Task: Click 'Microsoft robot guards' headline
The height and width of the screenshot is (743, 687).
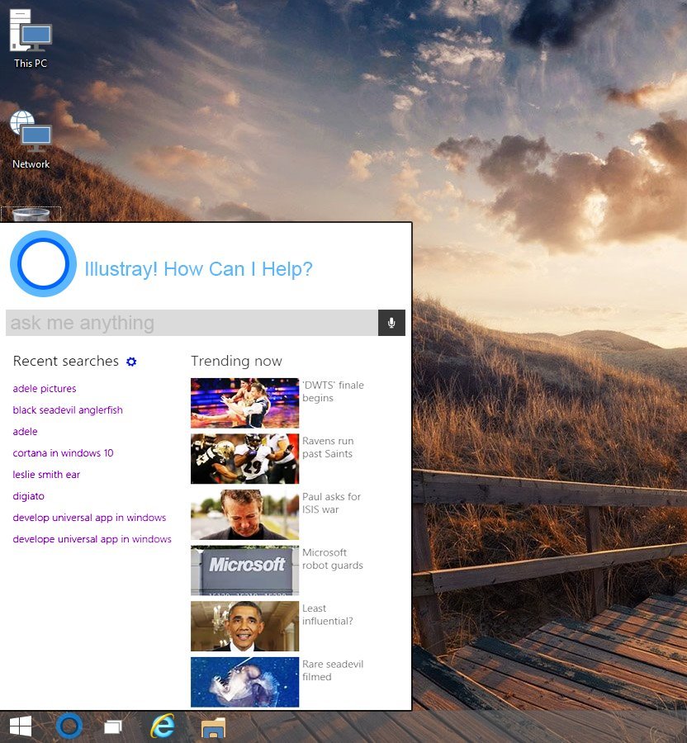Action: [333, 559]
